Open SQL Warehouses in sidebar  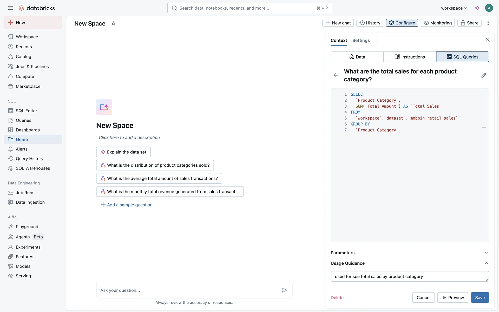click(33, 168)
